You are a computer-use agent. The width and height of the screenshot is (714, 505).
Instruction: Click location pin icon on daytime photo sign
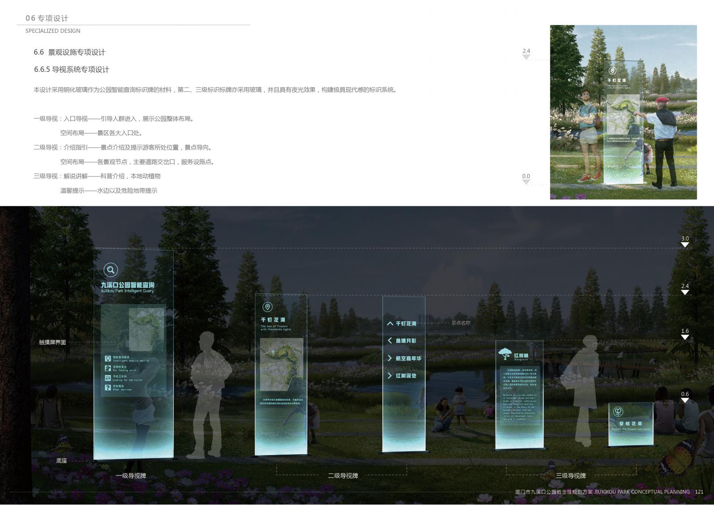pos(612,71)
